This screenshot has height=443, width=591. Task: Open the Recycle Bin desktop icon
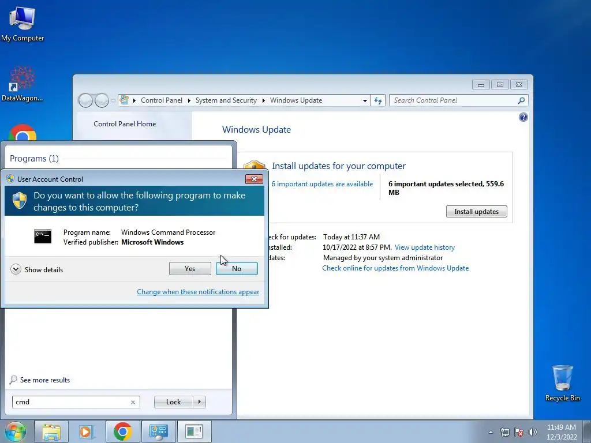pyautogui.click(x=562, y=383)
